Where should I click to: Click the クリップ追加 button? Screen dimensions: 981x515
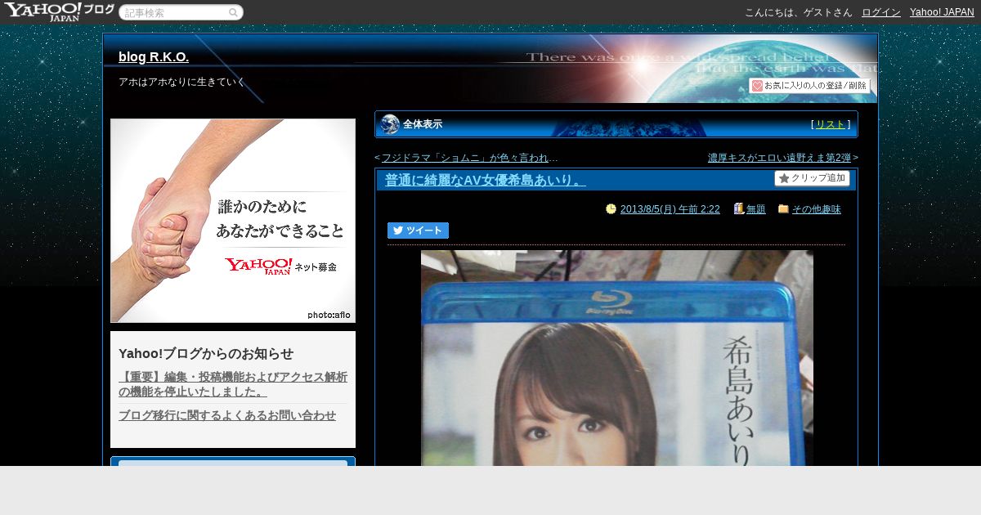pos(812,178)
